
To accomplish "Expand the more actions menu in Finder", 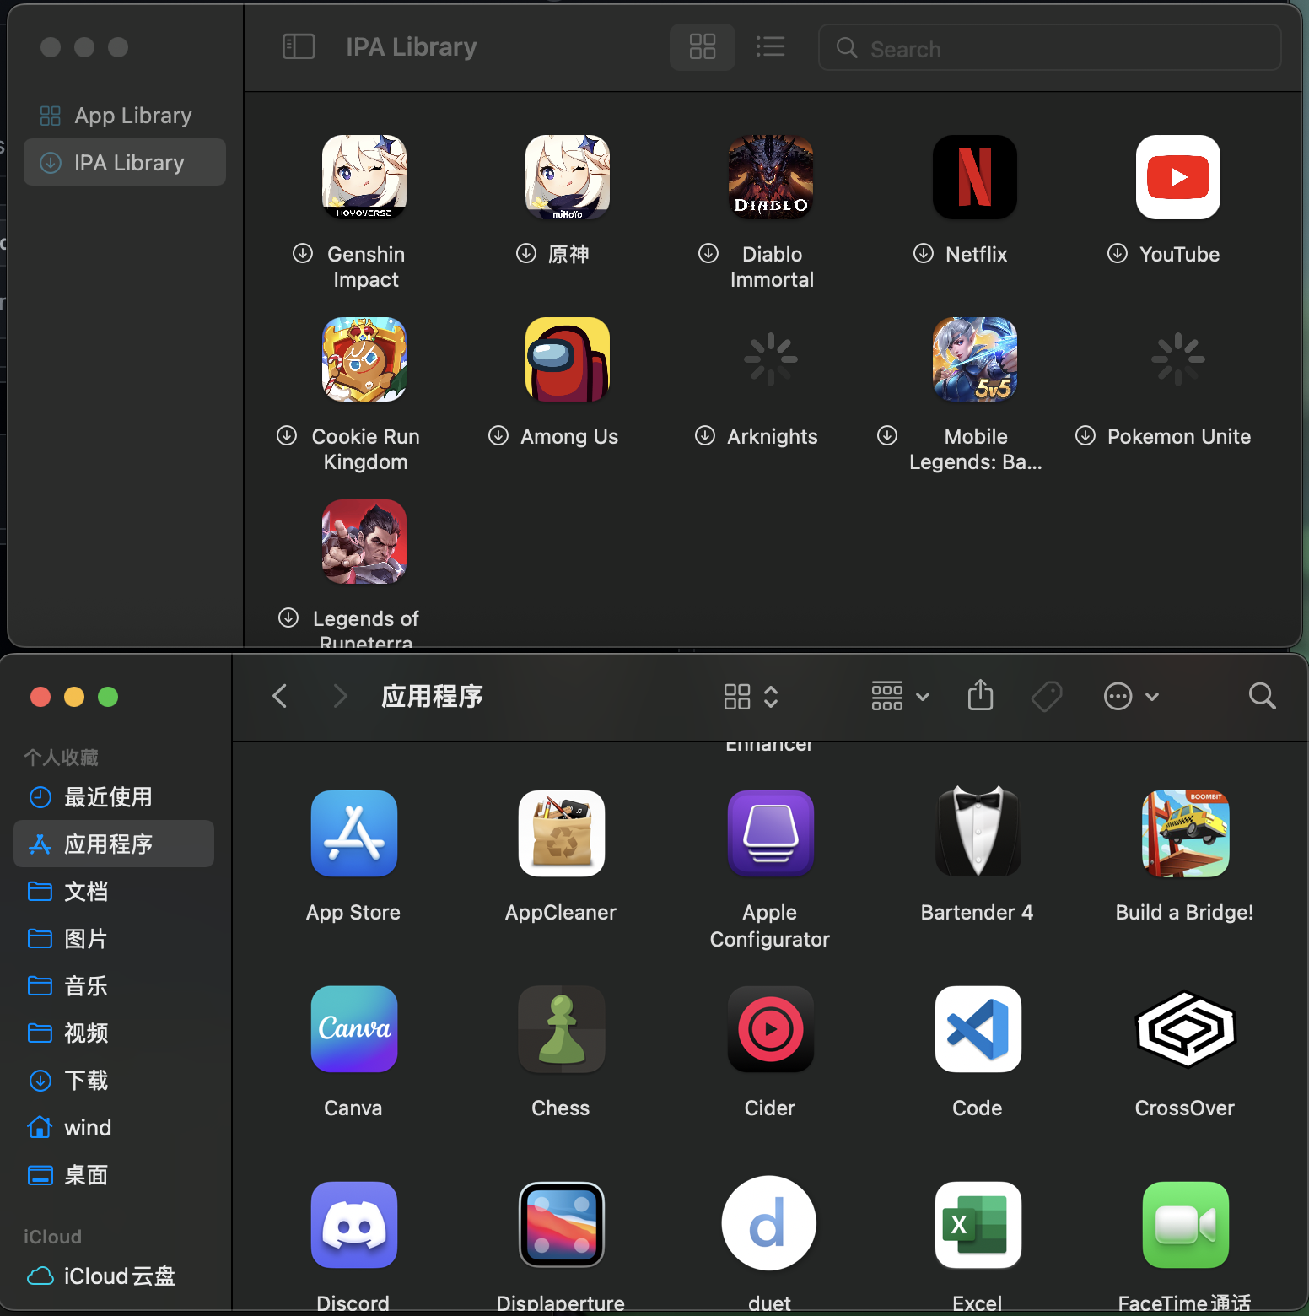I will coord(1130,696).
